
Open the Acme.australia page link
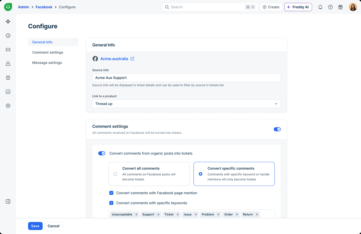[114, 59]
